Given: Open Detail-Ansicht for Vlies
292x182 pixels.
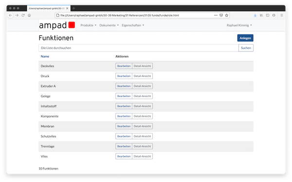Looking at the screenshot, I should [142, 156].
